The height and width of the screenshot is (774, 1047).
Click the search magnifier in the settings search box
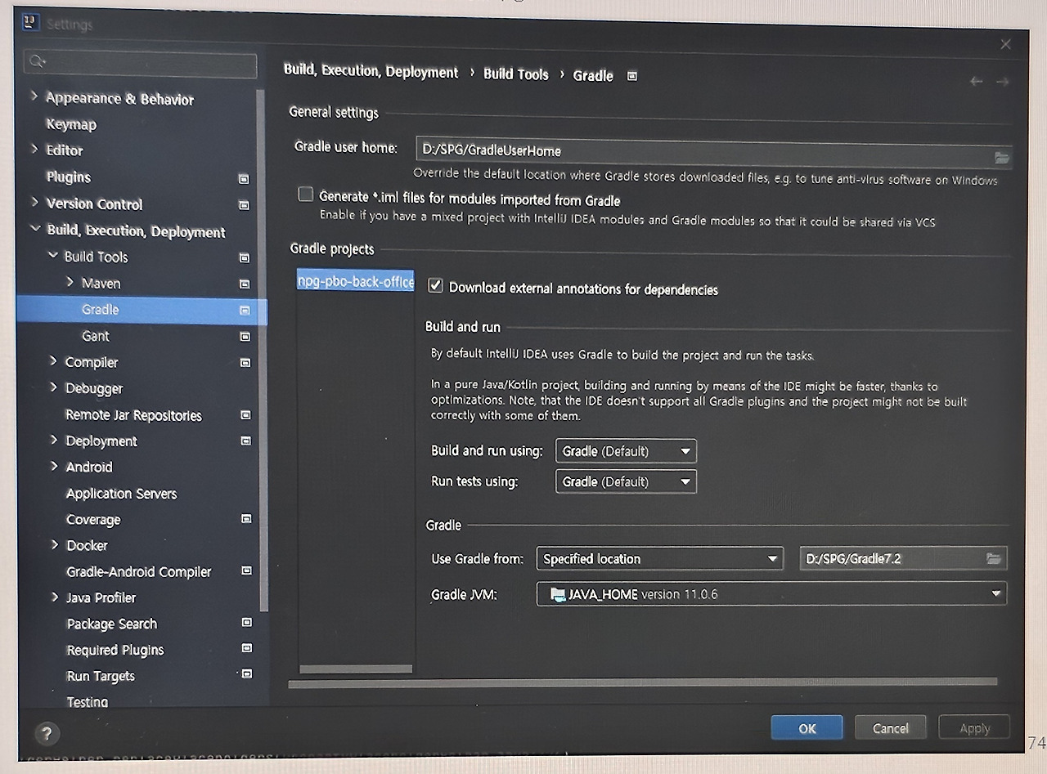pos(37,60)
